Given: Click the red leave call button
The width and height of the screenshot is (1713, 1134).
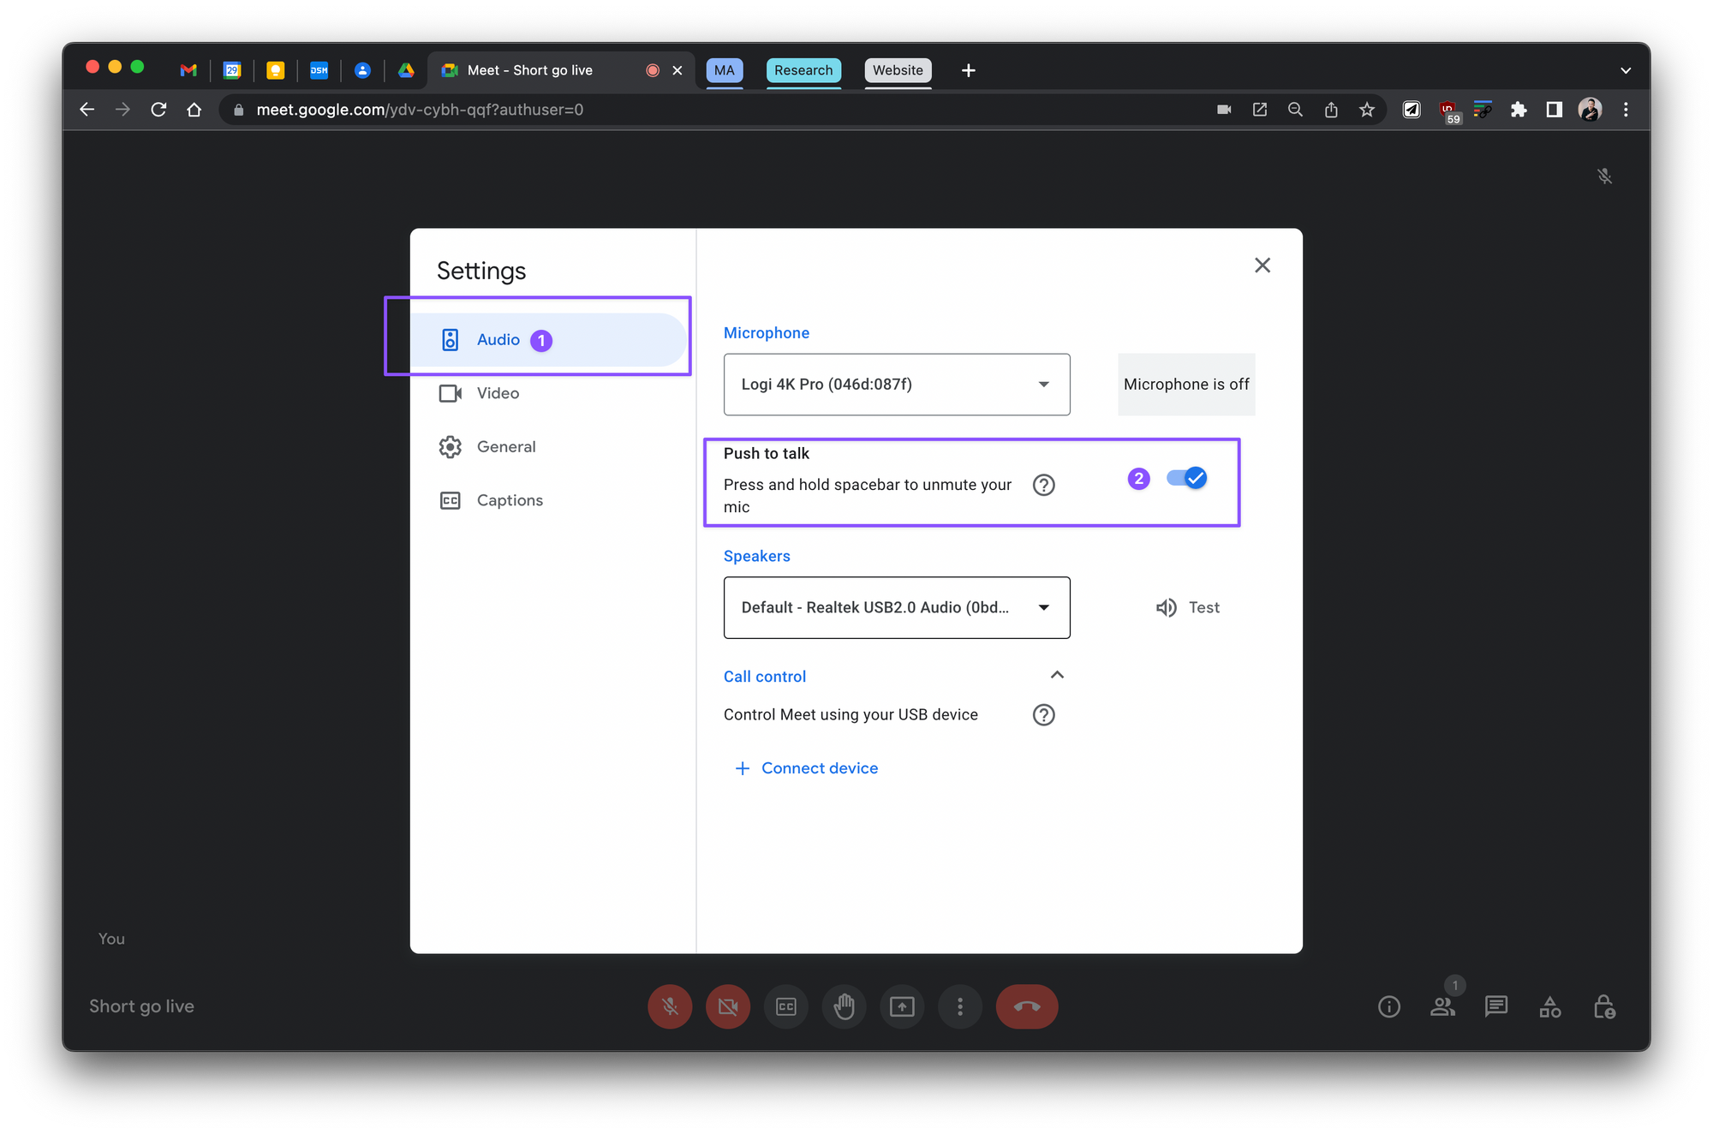Looking at the screenshot, I should click(1026, 1006).
